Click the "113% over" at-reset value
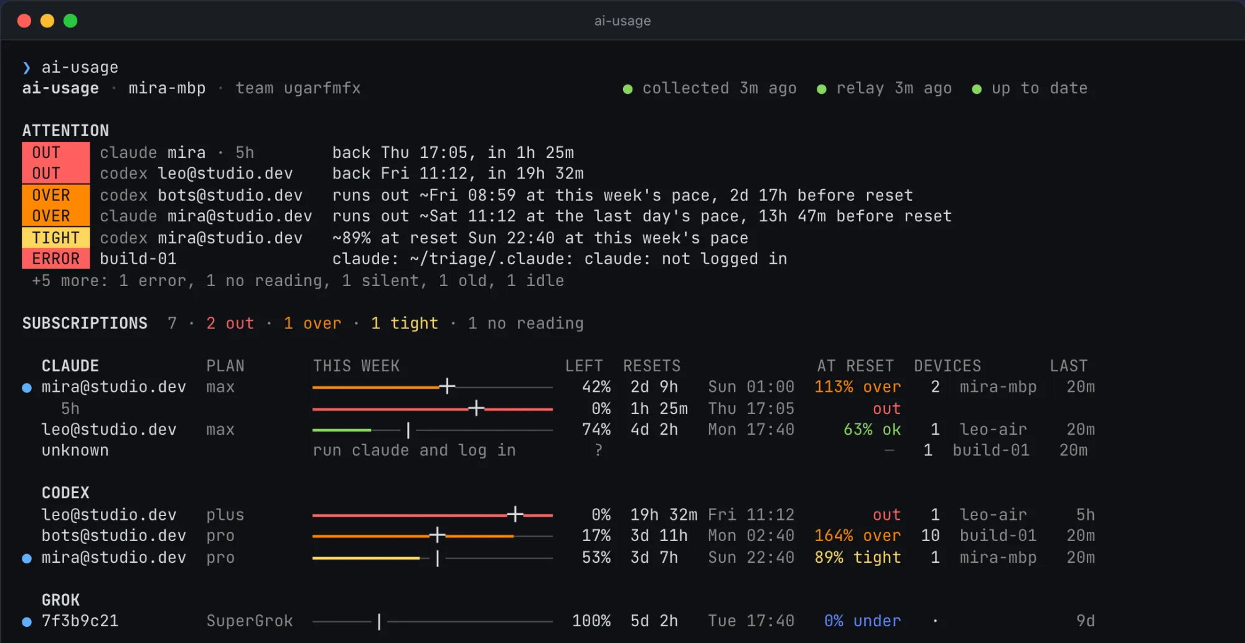Viewport: 1245px width, 643px height. [x=858, y=387]
